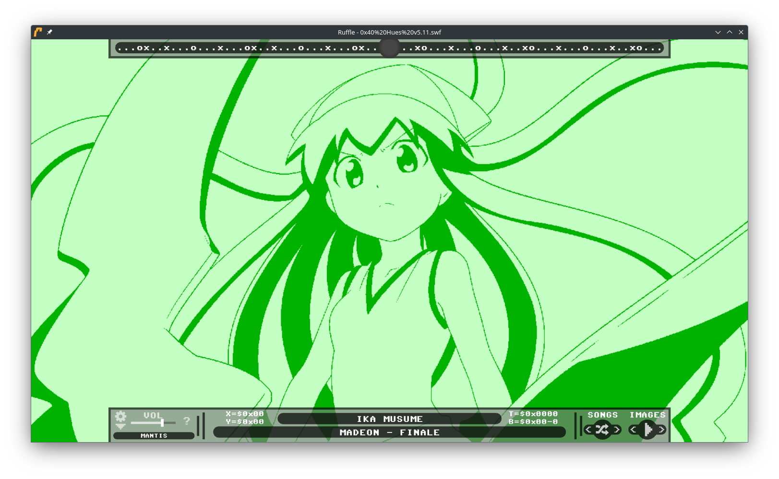Select the MADEON - FINALE track display
Viewport: 779px width, 479px height.
tap(389, 432)
